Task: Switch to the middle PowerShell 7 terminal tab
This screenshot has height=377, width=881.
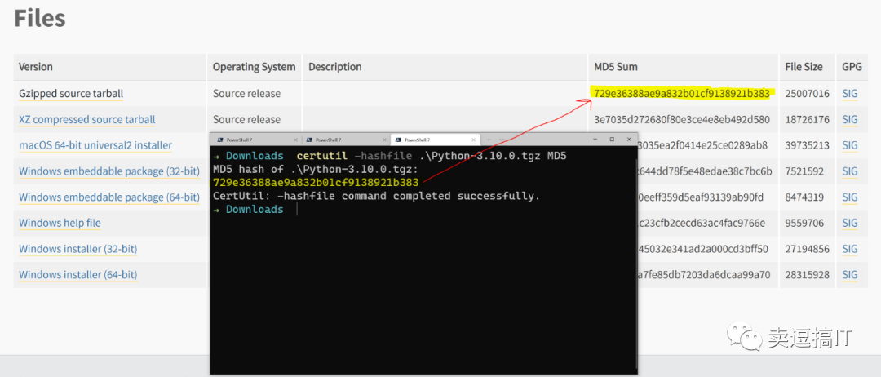Action: tap(345, 140)
